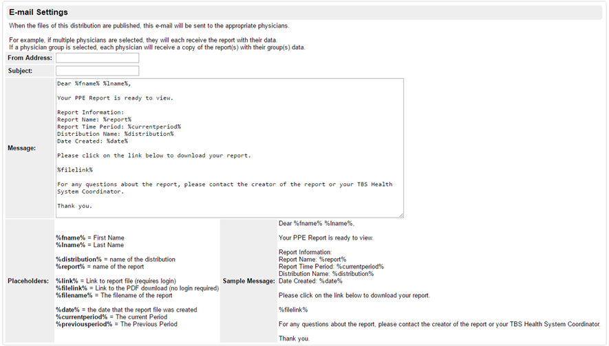Click '%filename% = The filename of the report'
The width and height of the screenshot is (609, 346).
[114, 295]
